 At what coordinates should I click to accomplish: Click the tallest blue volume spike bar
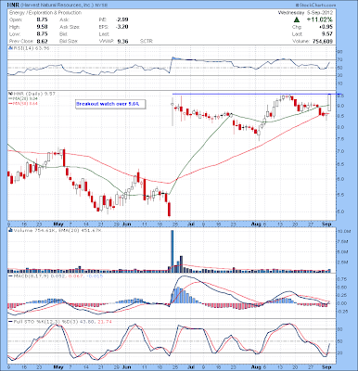coord(173,251)
